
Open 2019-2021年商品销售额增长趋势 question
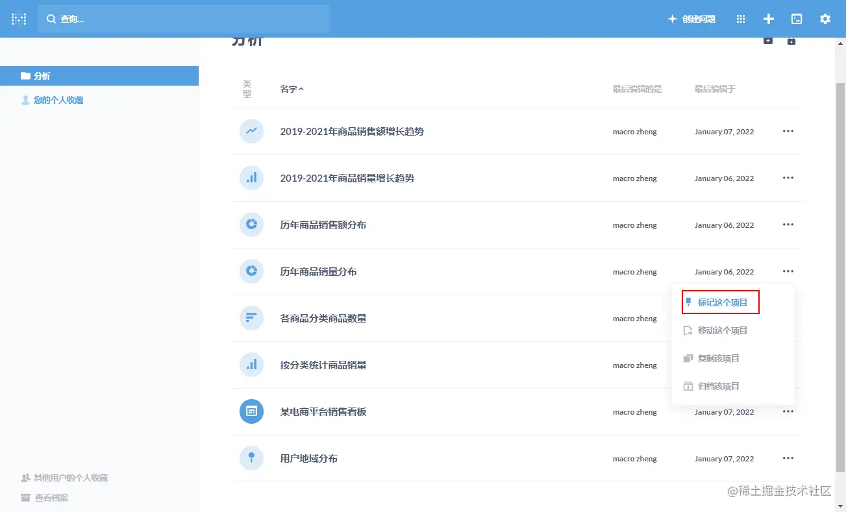point(352,131)
